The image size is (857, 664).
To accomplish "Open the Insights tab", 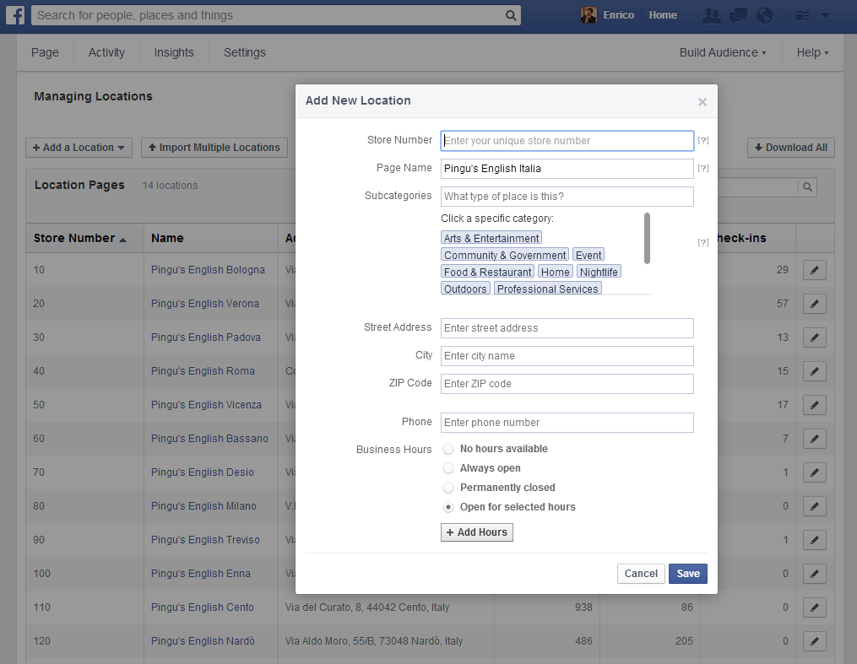I will [x=174, y=52].
